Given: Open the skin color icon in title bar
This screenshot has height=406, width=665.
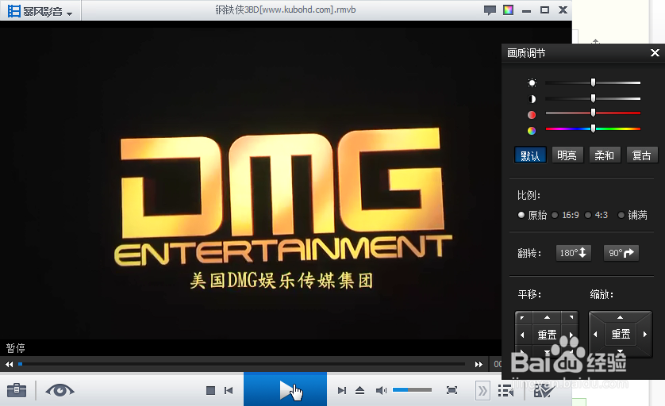Looking at the screenshot, I should (508, 10).
